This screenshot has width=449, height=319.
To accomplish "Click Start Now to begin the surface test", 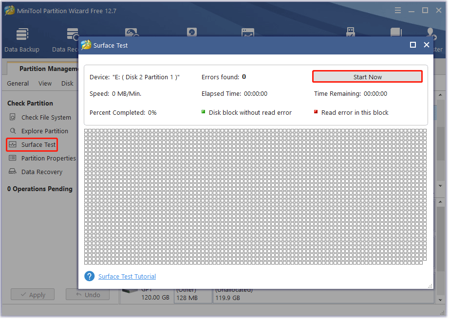I will click(367, 76).
